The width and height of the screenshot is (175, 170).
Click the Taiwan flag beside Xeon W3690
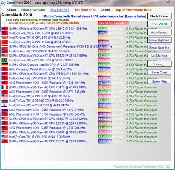(5, 78)
